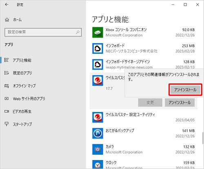Minimize the Settings window
204x169 pixels.
click(x=173, y=4)
